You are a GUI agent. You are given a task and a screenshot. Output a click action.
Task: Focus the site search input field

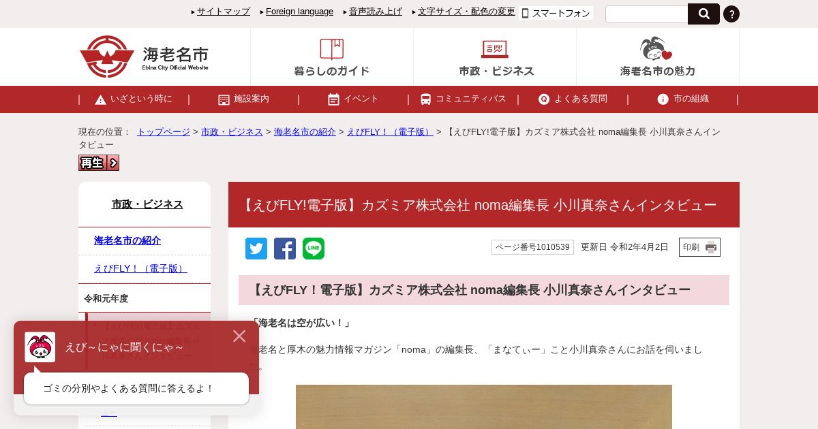point(646,14)
